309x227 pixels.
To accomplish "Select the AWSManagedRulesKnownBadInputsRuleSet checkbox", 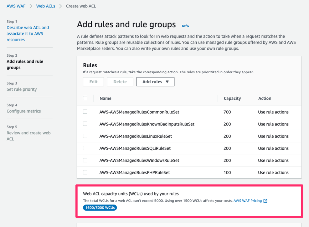I will pyautogui.click(x=85, y=124).
